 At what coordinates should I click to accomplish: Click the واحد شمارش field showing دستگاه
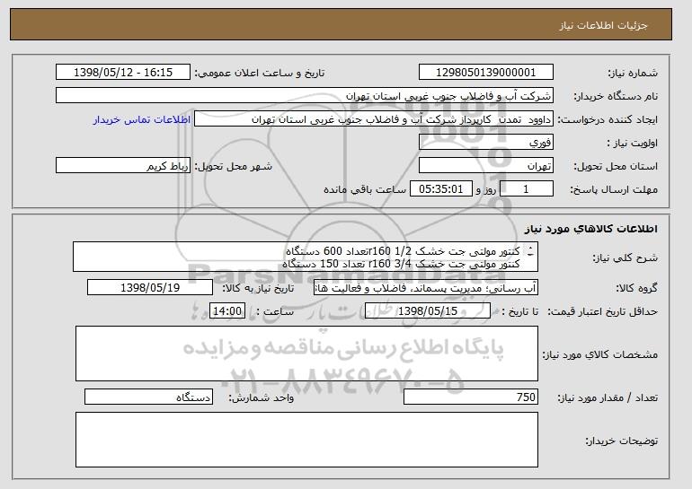tap(148, 397)
